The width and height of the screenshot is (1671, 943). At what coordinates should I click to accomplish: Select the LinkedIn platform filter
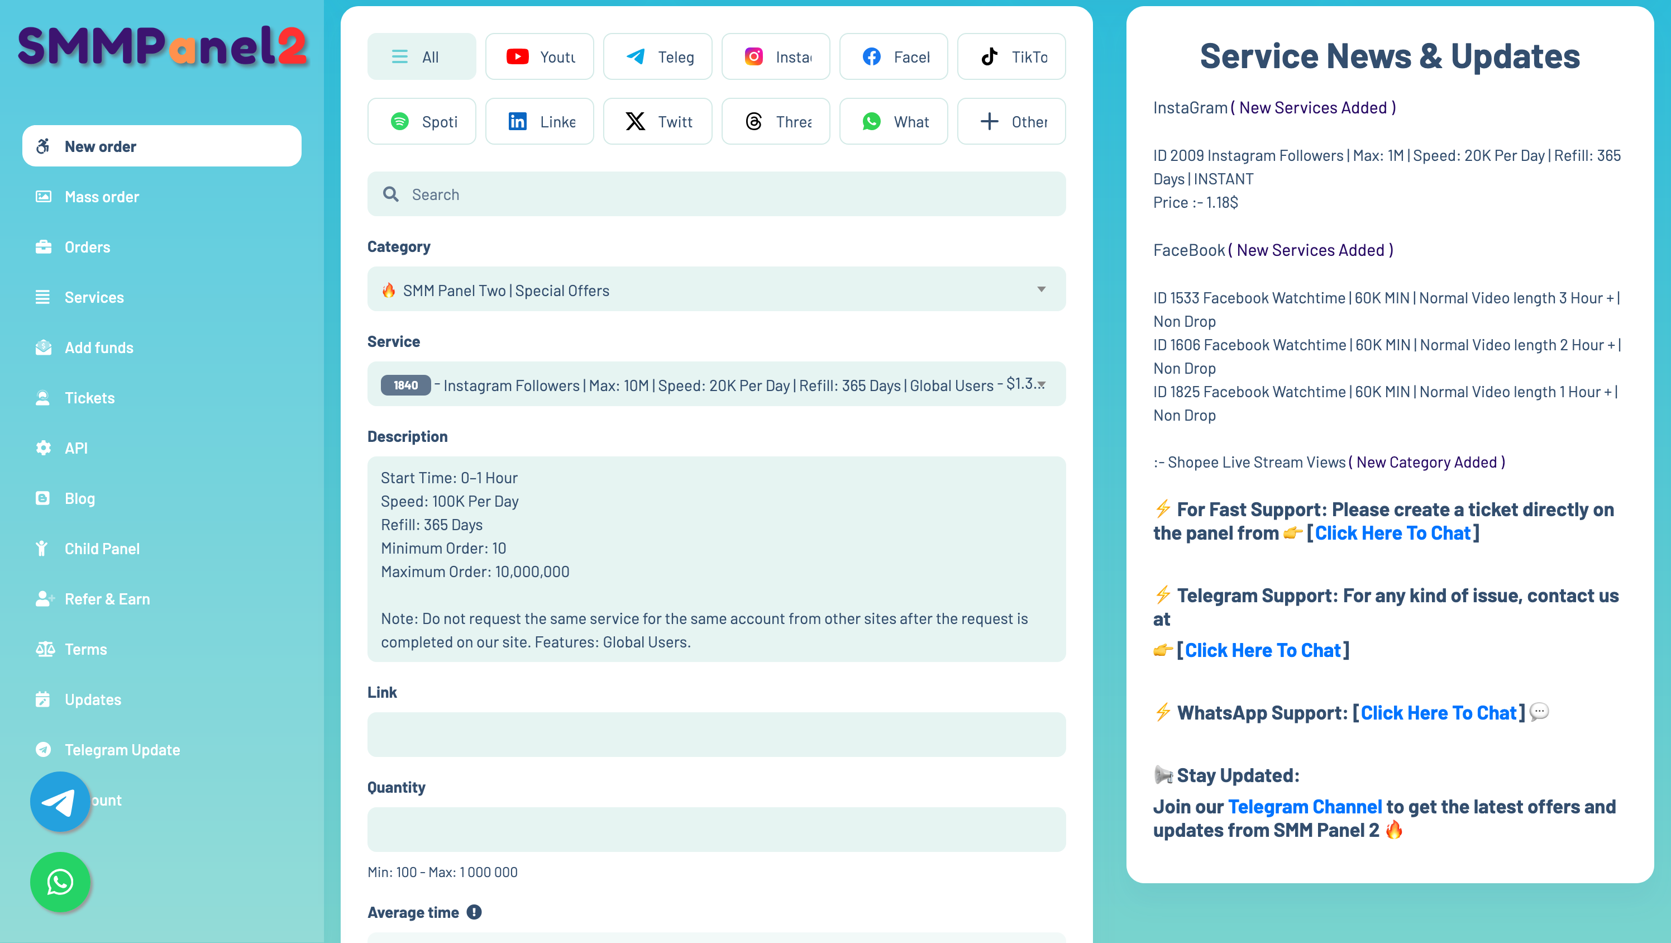point(539,121)
